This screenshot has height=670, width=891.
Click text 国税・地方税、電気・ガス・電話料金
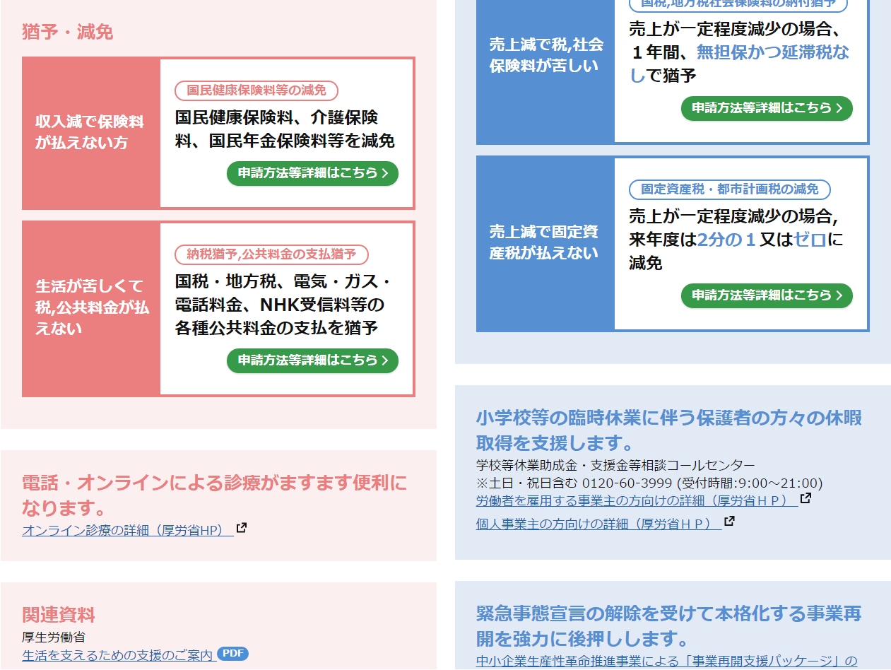click(x=283, y=293)
